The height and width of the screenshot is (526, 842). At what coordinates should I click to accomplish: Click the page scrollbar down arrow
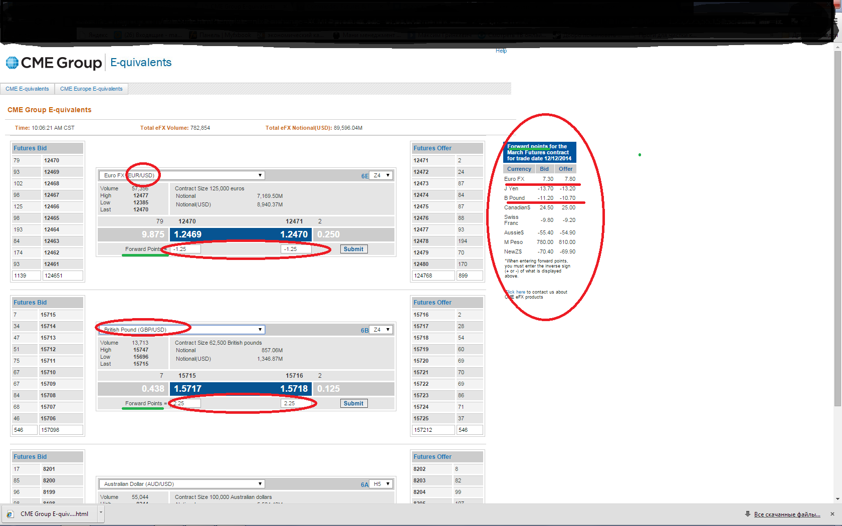tap(837, 499)
